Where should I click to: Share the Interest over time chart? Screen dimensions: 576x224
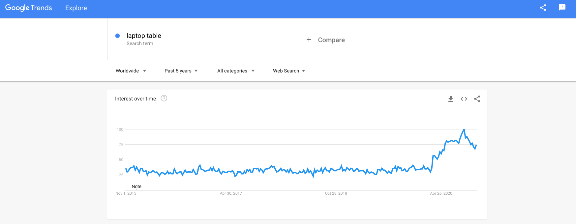point(477,98)
